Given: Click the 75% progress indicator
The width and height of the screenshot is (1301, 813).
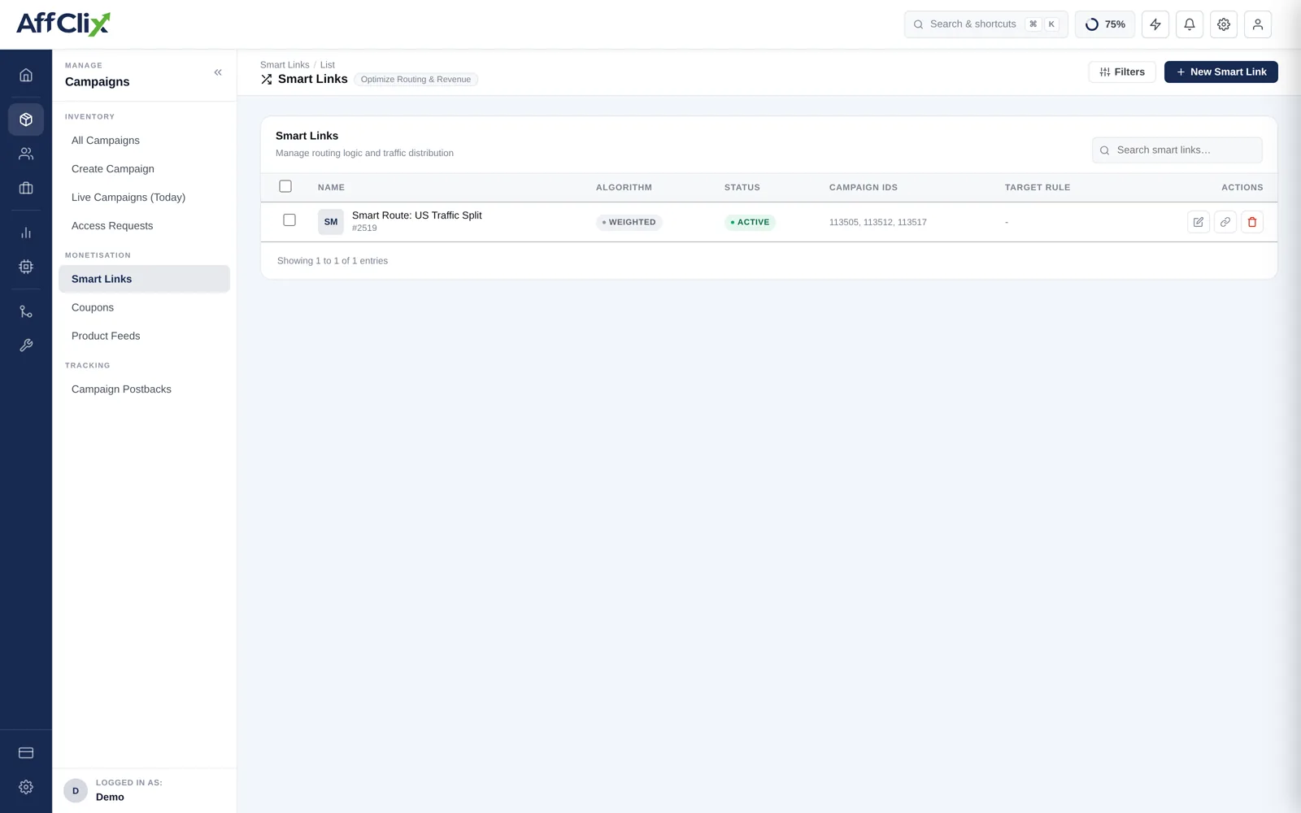Looking at the screenshot, I should (1105, 24).
